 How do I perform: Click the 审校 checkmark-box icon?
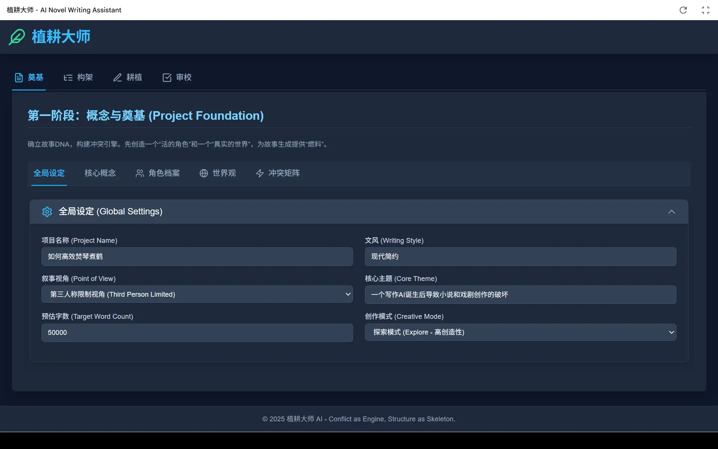coord(167,77)
